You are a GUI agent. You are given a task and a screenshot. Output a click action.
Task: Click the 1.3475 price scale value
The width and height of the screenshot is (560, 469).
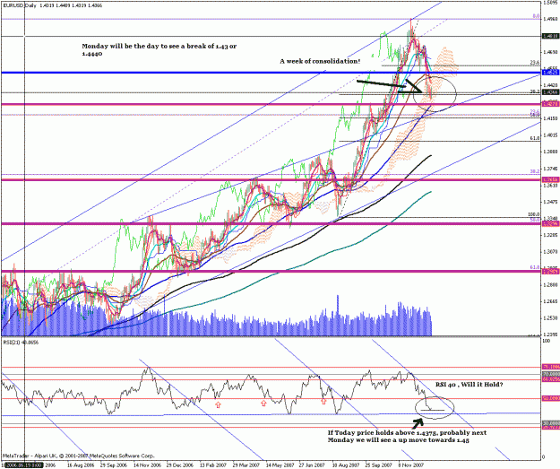(x=550, y=202)
